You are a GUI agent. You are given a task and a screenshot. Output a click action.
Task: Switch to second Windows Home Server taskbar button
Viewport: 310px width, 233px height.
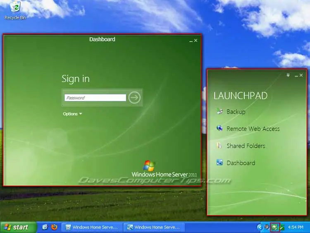(154, 227)
